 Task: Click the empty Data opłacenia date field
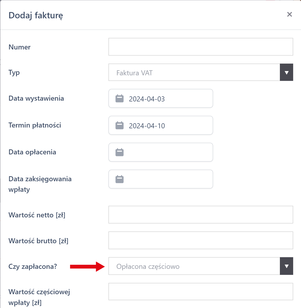pos(166,152)
